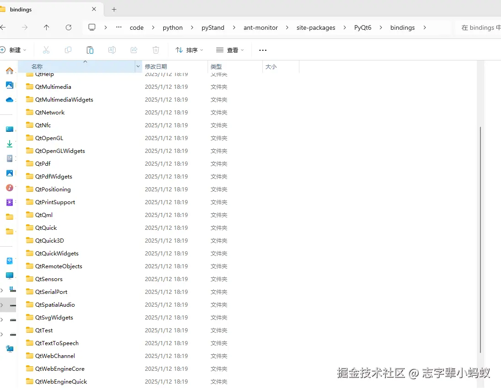This screenshot has width=501, height=390.
Task: Open Gallery in the navigation pane
Action: click(10, 85)
